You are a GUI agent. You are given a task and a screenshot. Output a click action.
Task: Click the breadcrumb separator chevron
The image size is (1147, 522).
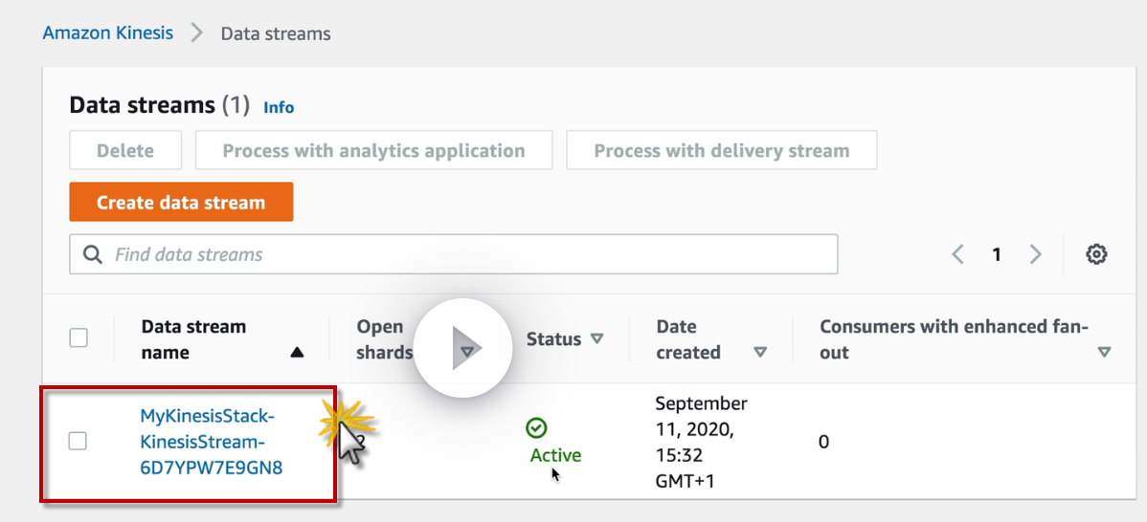197,33
